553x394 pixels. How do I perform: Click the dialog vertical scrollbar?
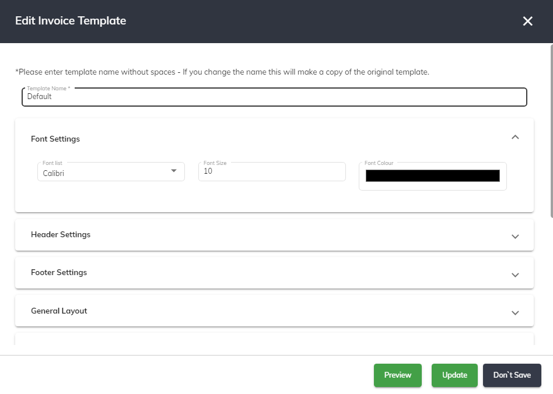(552, 131)
